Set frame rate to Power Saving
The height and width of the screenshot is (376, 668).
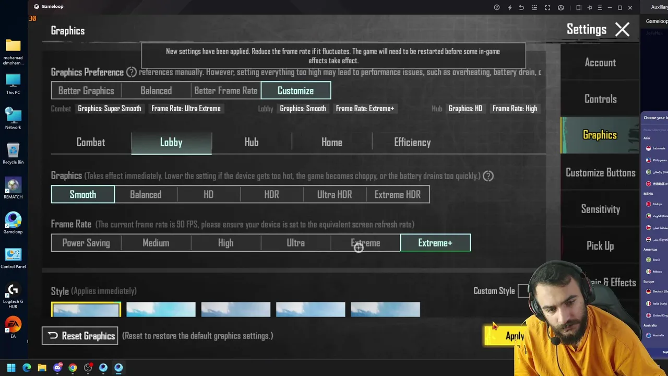(x=86, y=243)
